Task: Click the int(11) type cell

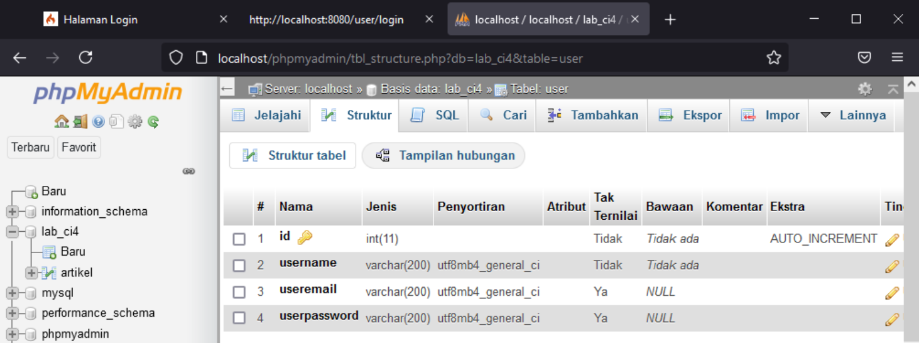Action: (x=382, y=239)
